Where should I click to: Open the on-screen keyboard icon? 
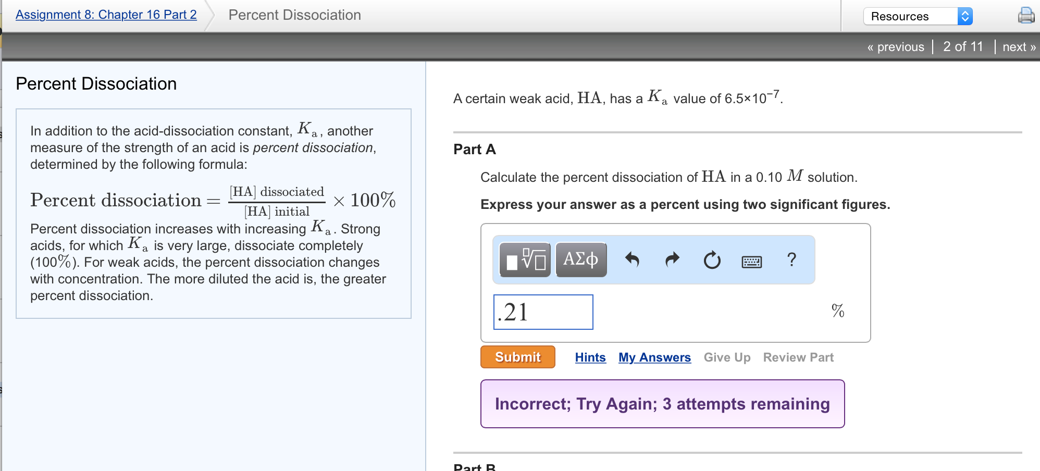pyautogui.click(x=751, y=261)
